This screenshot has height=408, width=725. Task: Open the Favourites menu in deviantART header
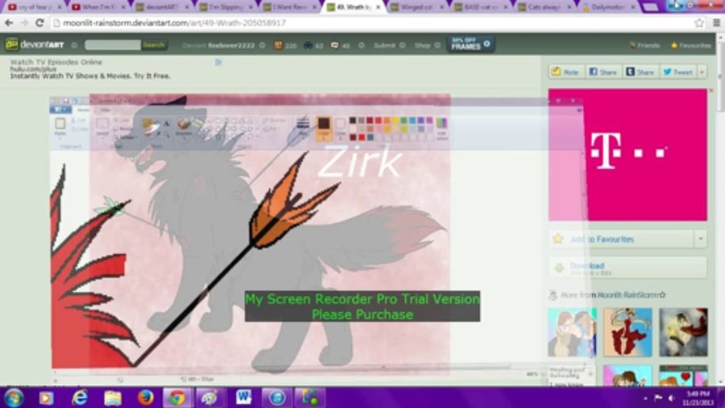pyautogui.click(x=690, y=45)
